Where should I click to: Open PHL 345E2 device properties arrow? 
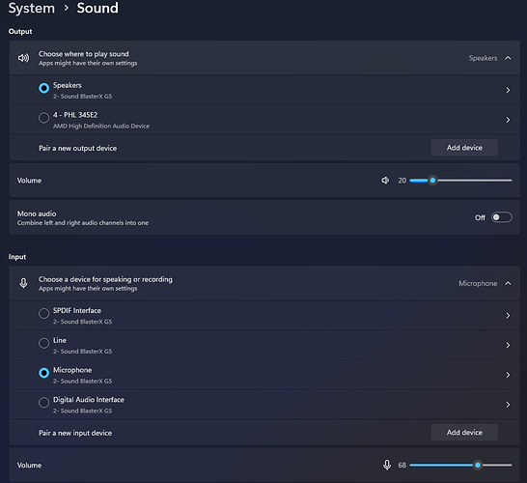tap(508, 120)
